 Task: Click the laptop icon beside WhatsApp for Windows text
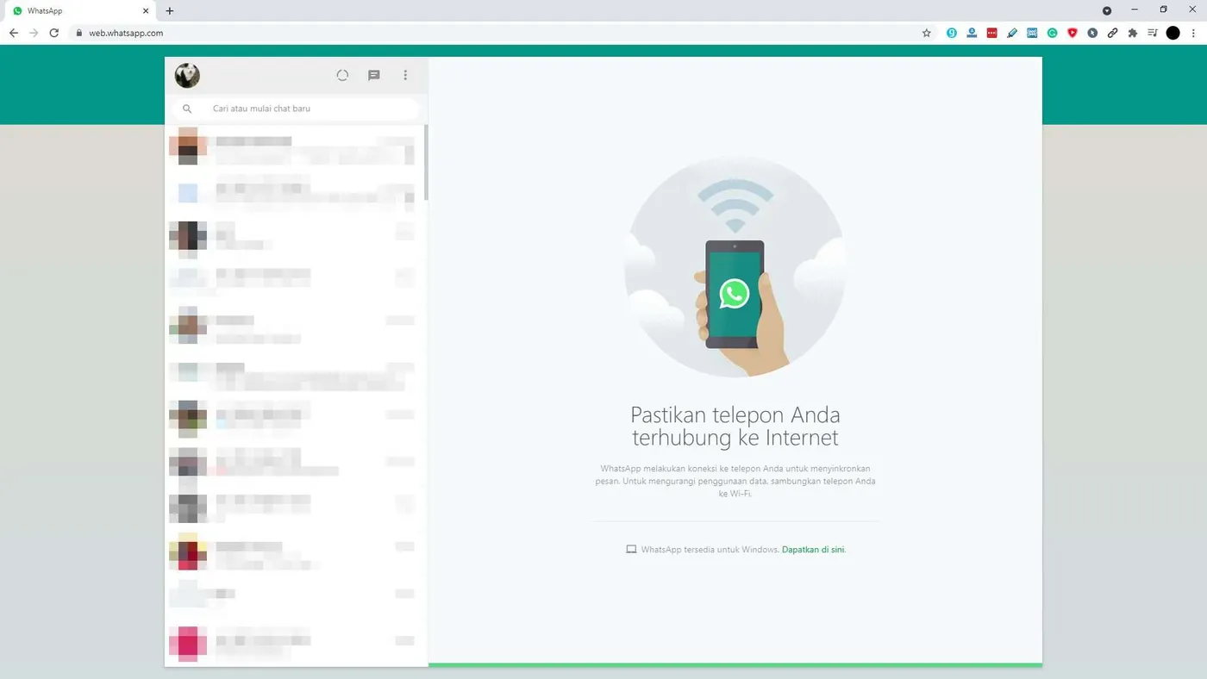(631, 550)
